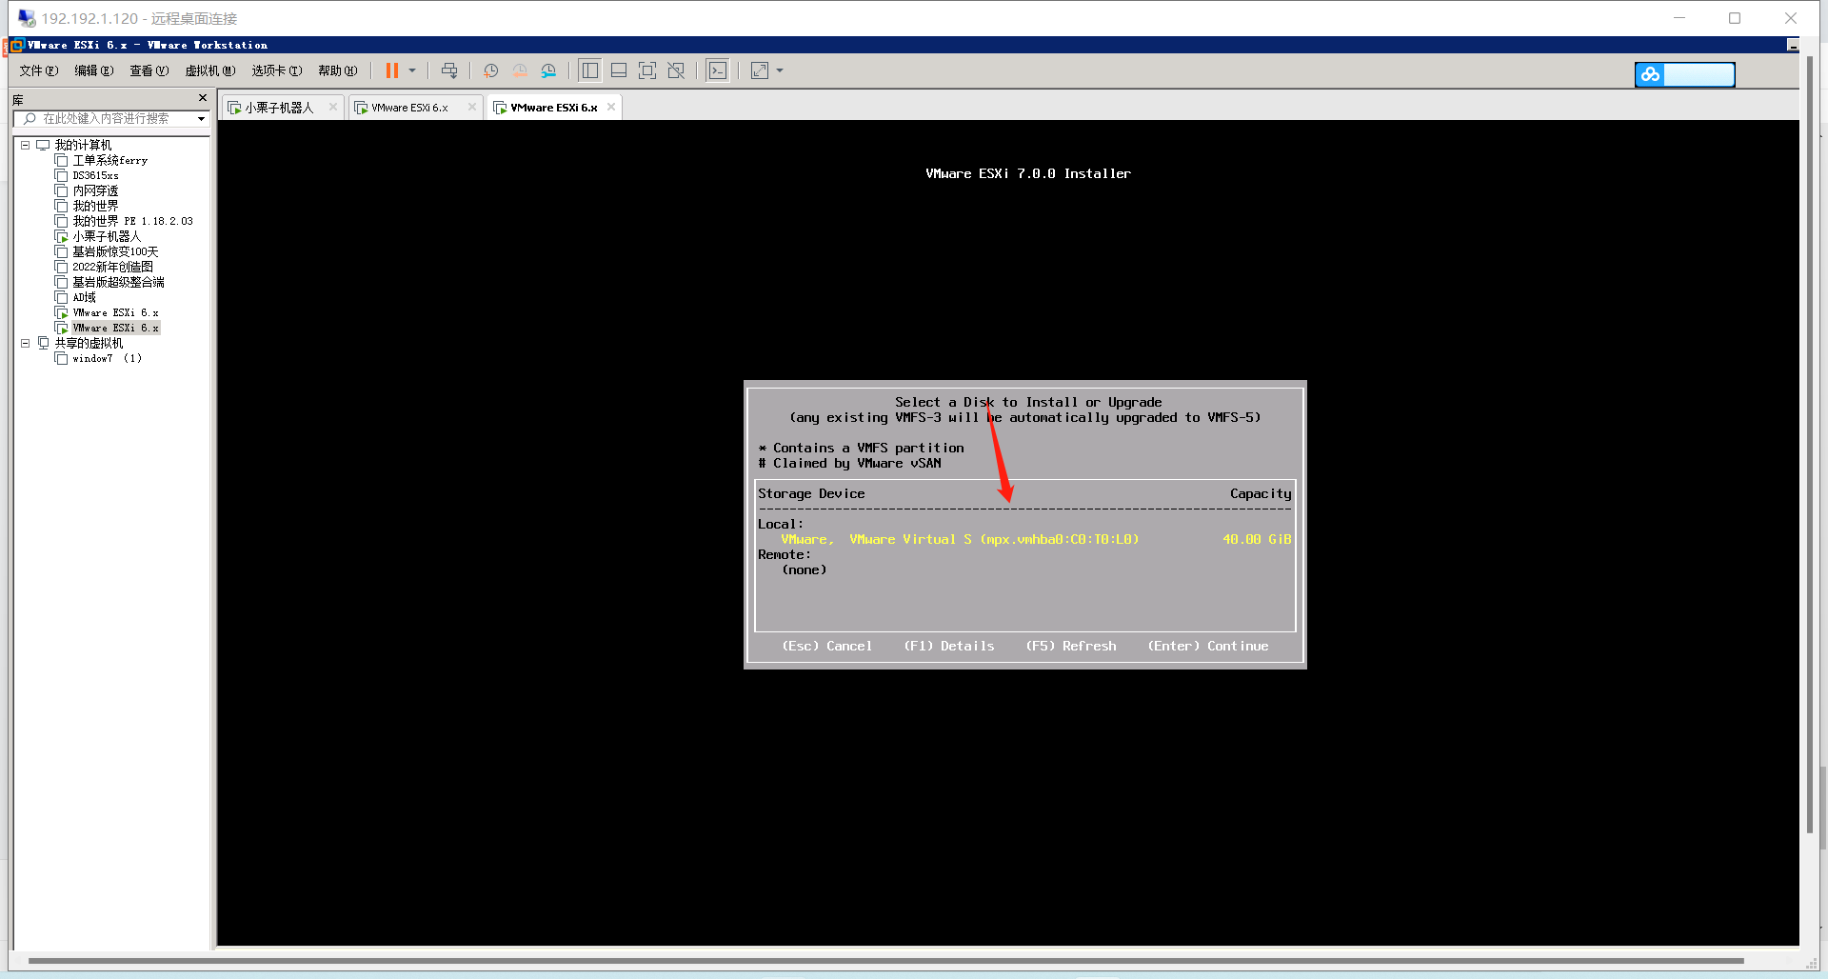Click the blue cloud icon button
This screenshot has height=979, width=1828.
(1650, 74)
